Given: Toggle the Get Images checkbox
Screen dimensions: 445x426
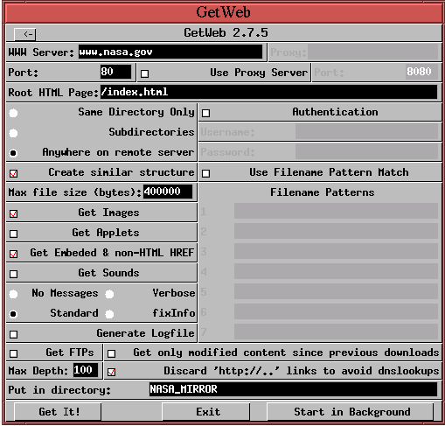Looking at the screenshot, I should 13,213.
